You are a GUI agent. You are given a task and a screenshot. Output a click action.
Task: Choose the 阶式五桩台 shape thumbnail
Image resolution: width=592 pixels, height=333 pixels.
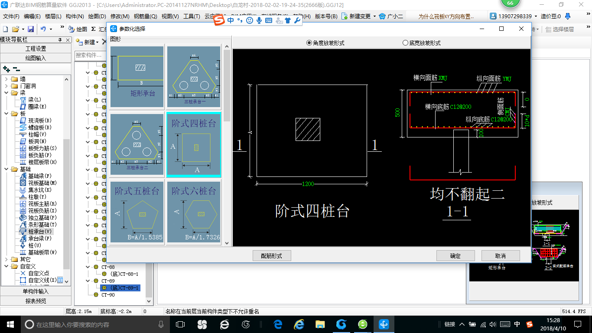point(137,212)
